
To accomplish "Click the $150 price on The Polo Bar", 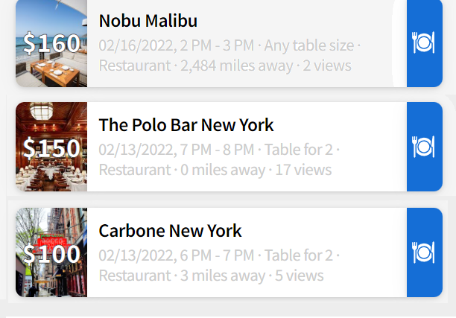I will click(51, 148).
